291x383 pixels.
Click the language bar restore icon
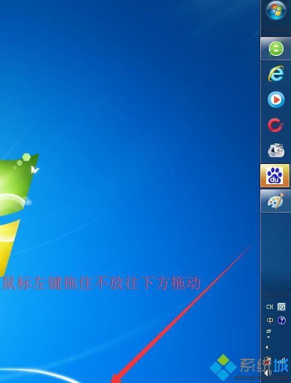(269, 331)
